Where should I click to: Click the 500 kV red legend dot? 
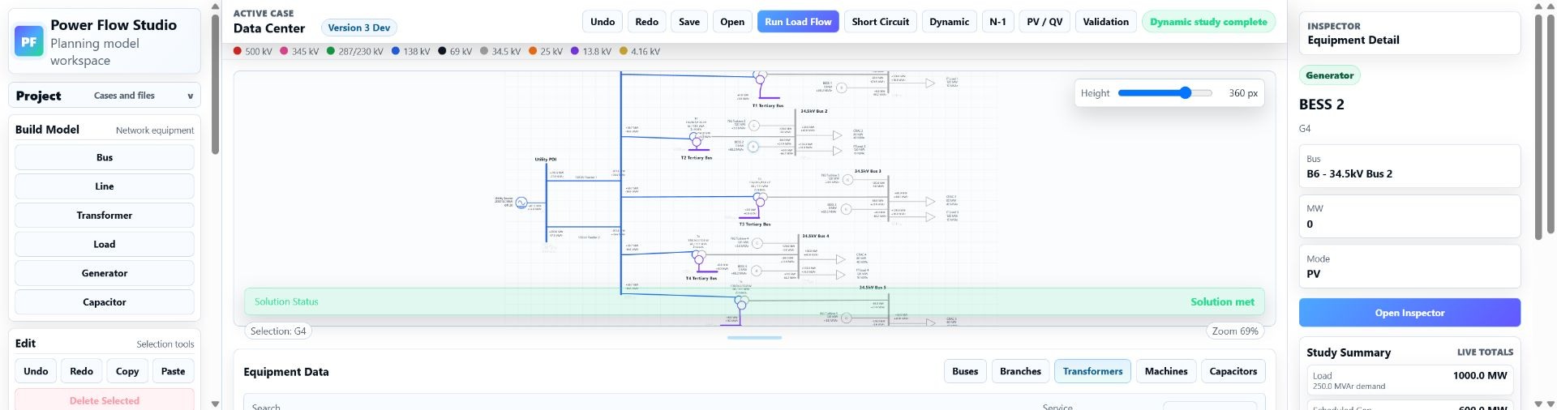238,51
